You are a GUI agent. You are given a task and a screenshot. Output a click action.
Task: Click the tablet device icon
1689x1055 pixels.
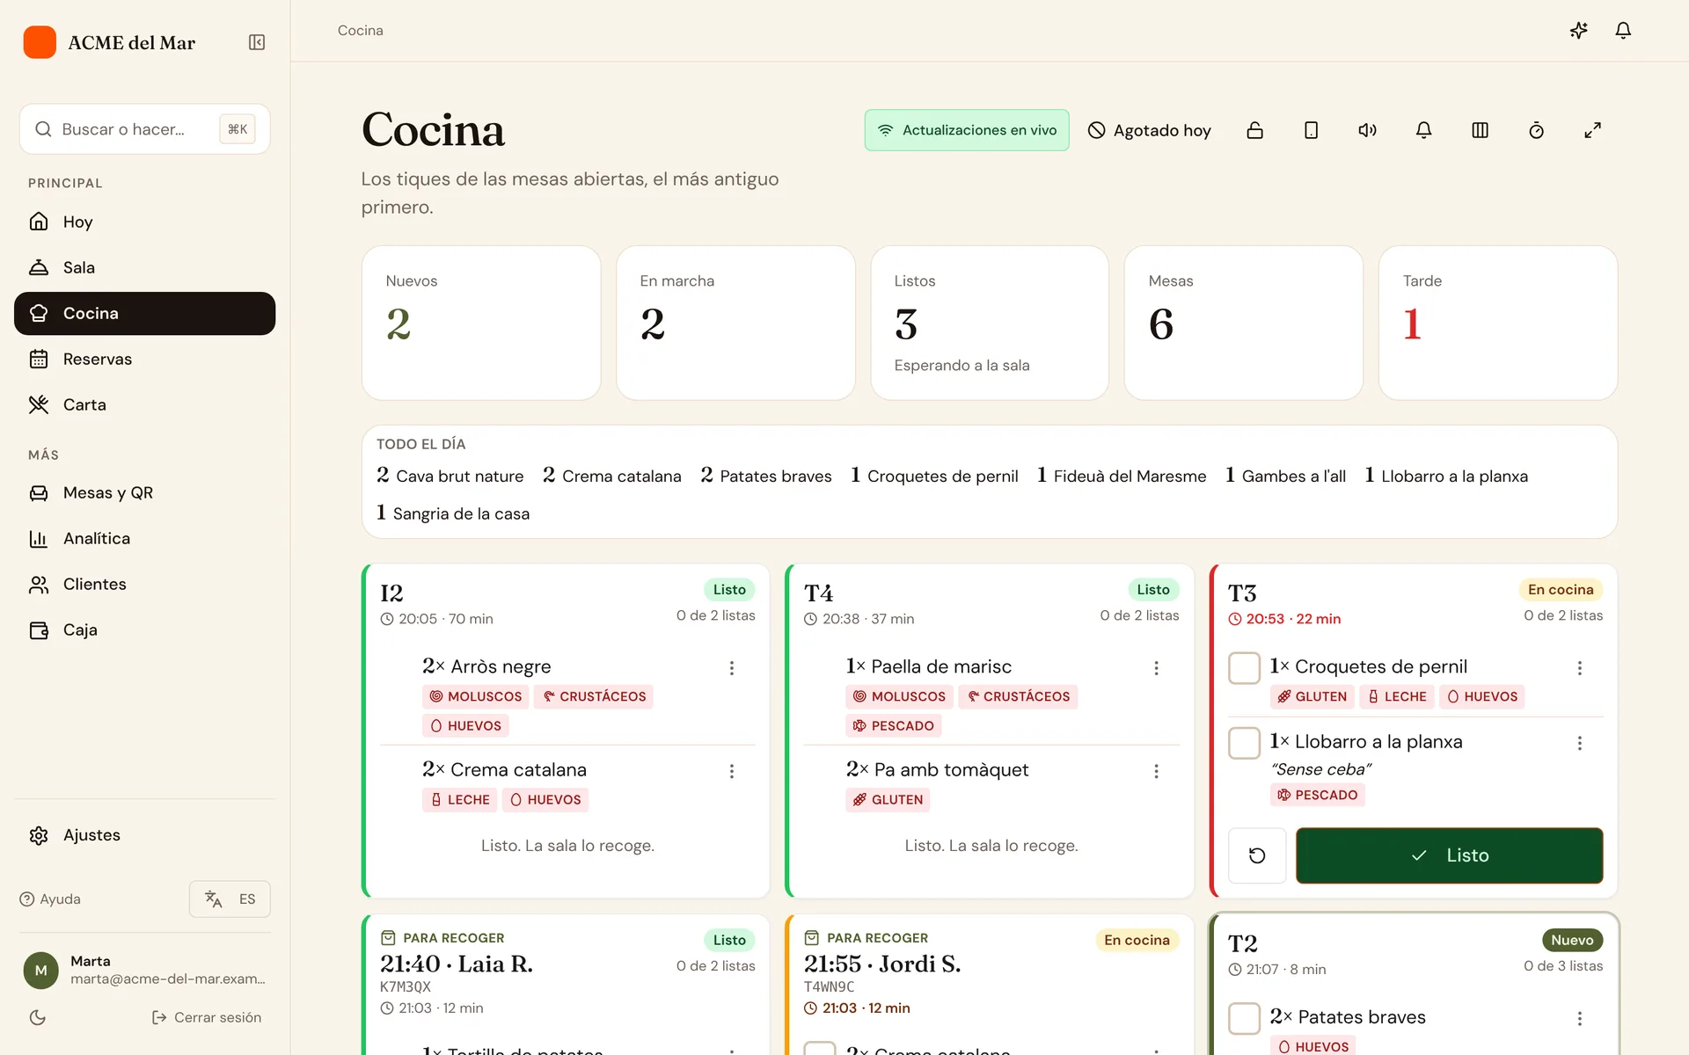pyautogui.click(x=1312, y=130)
